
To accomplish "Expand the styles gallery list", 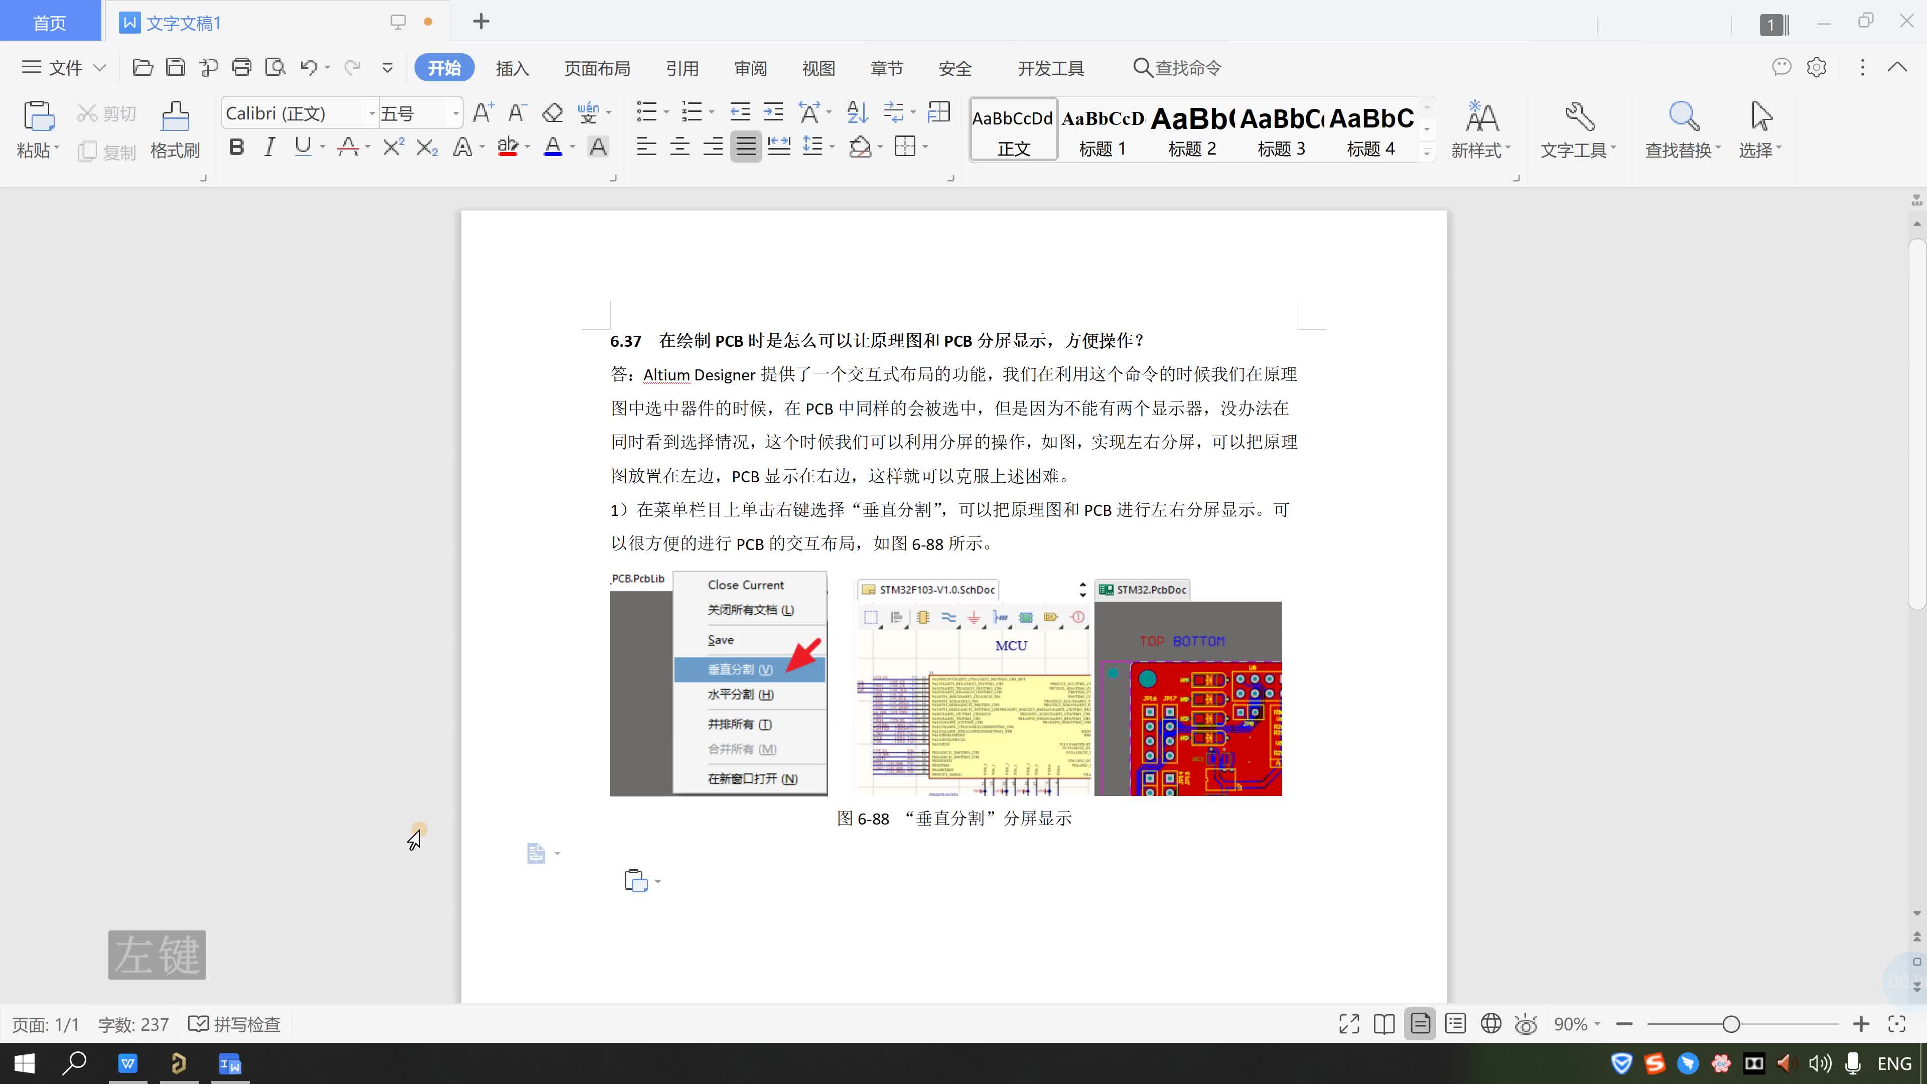I will pos(1427,153).
